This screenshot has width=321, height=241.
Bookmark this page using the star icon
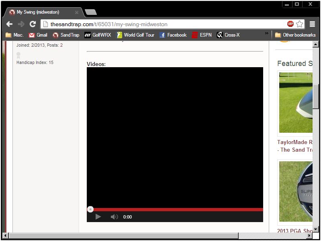click(299, 24)
